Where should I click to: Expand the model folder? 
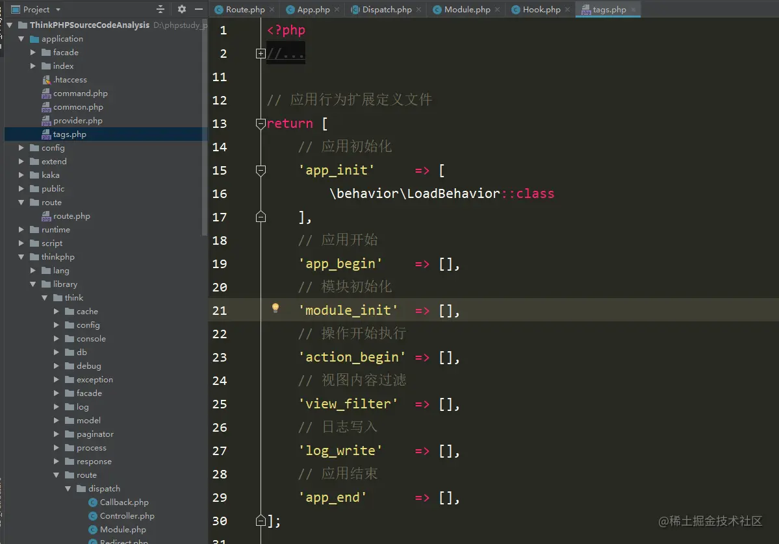pyautogui.click(x=56, y=421)
